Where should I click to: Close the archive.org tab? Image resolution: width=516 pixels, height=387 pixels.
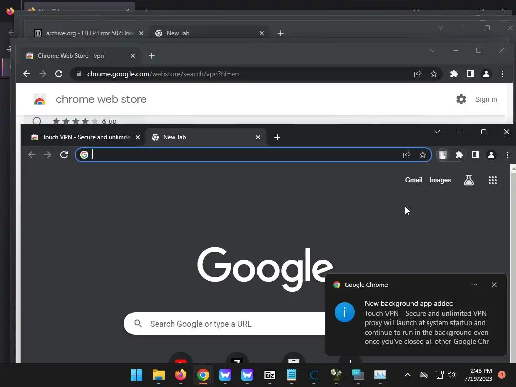point(141,33)
